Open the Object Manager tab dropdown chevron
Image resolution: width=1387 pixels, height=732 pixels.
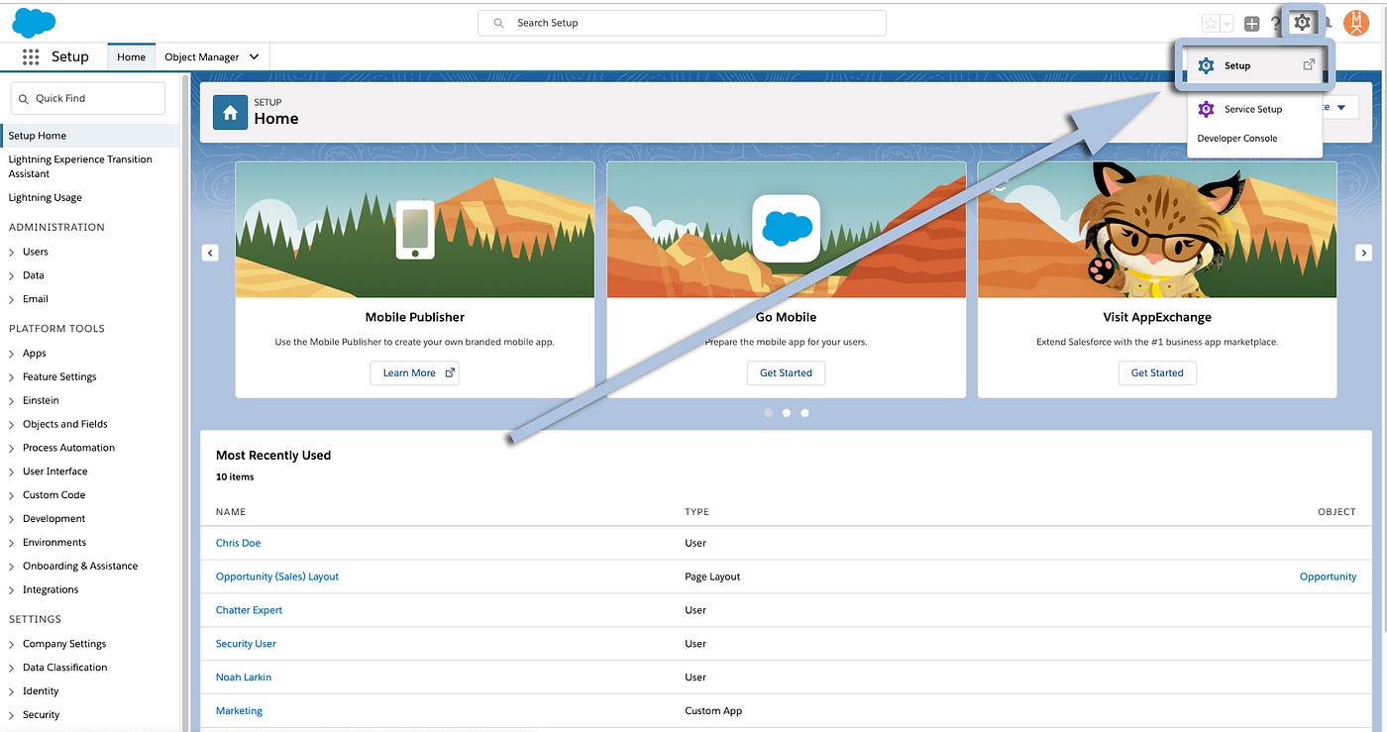[254, 57]
